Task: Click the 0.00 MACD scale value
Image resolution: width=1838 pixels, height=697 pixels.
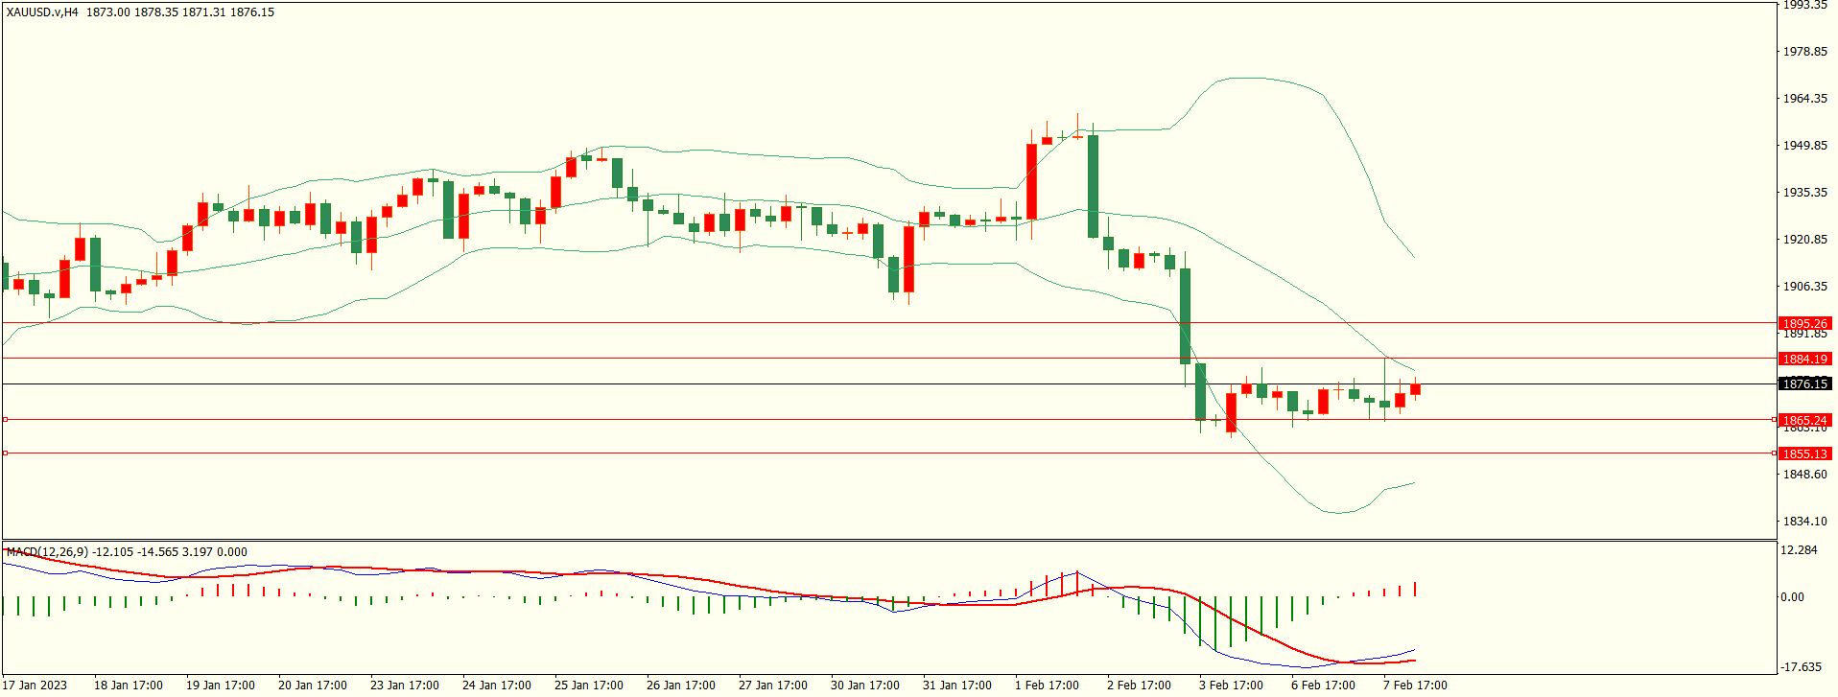Action: 1792,597
